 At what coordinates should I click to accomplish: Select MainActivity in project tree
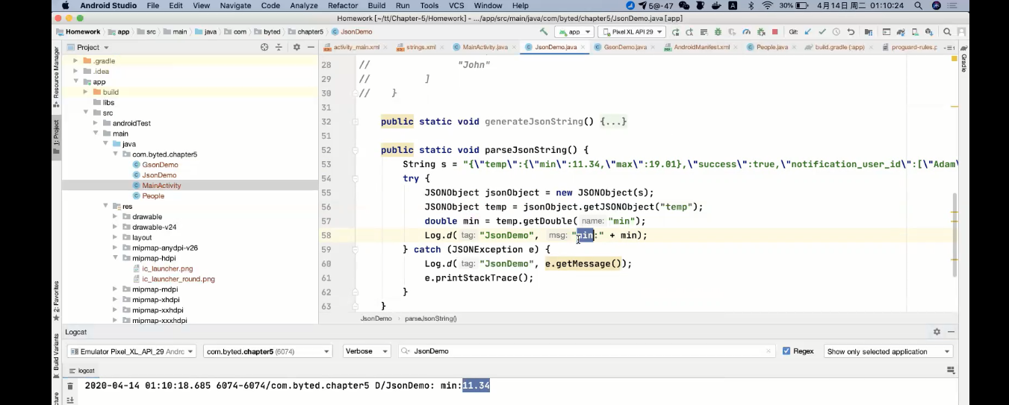pyautogui.click(x=161, y=186)
